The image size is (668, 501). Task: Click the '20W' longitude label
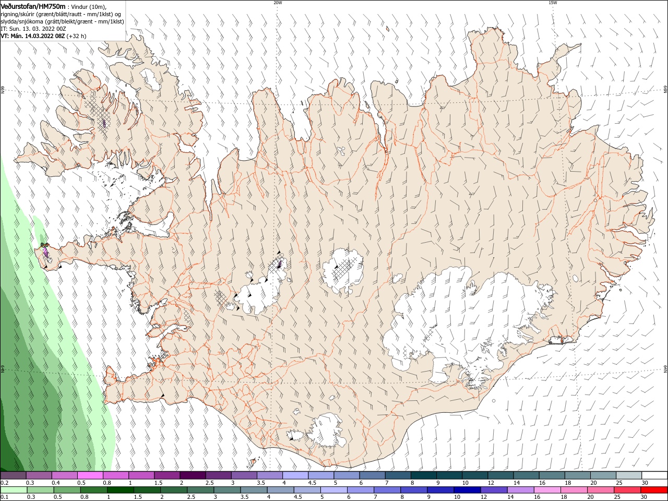point(278,3)
